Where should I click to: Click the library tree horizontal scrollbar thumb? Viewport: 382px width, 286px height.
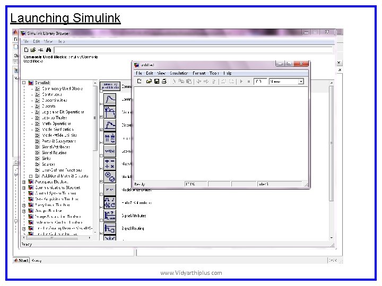coord(52,238)
